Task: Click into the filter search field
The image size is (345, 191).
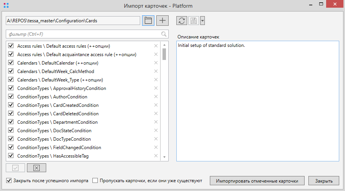Action: tap(83, 34)
